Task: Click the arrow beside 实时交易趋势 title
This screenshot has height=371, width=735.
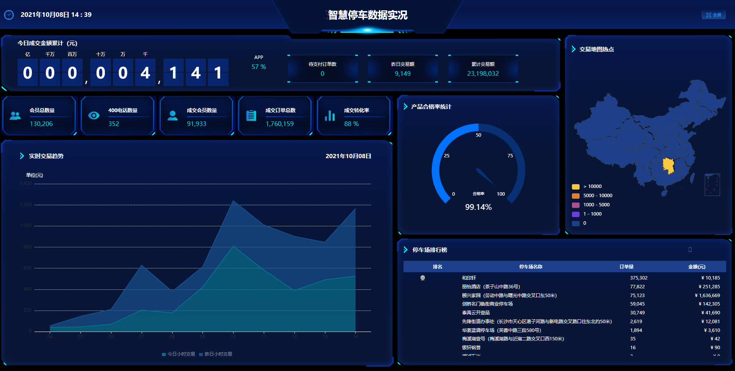Action: tap(22, 156)
